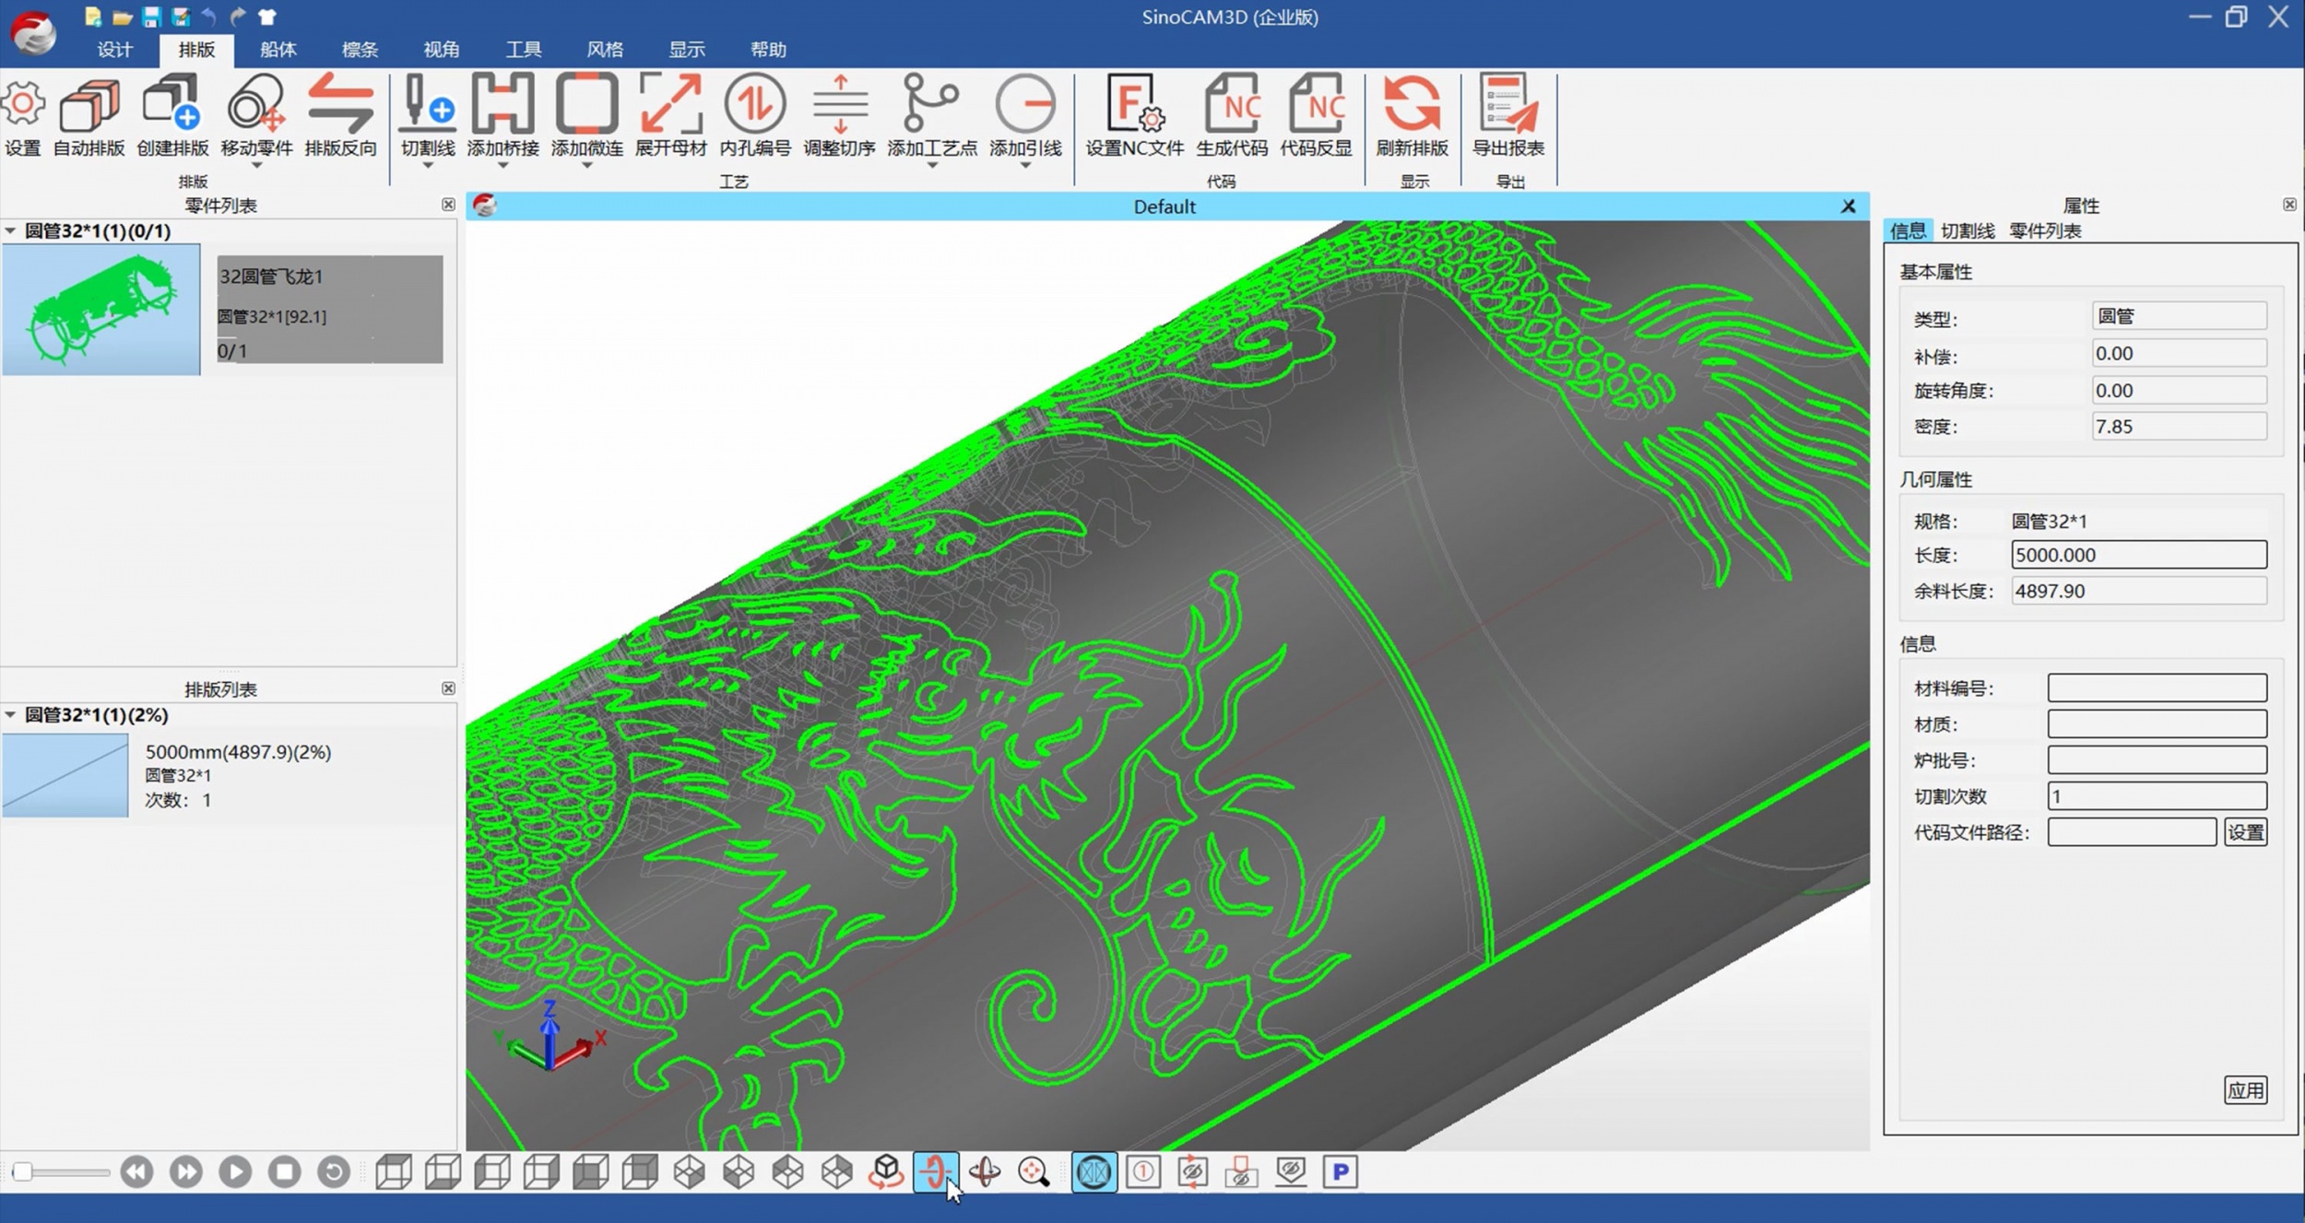Open the dropdown arrow under 切割线
This screenshot has height=1223, width=2305.
point(428,166)
